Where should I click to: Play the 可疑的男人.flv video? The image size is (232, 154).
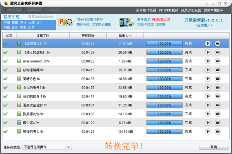click(x=208, y=132)
